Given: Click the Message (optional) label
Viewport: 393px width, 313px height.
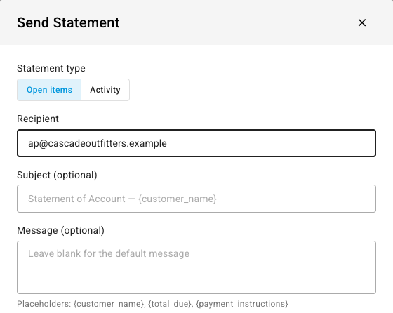Looking at the screenshot, I should pyautogui.click(x=60, y=230).
